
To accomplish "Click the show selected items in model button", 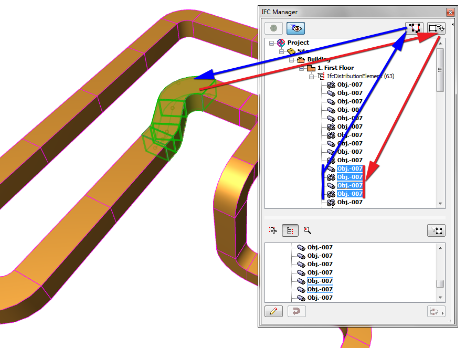I will [x=414, y=28].
